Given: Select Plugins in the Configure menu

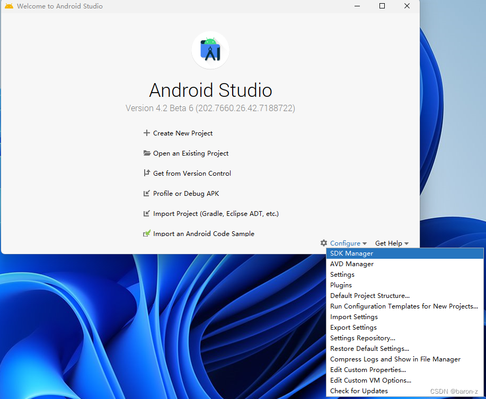Looking at the screenshot, I should tap(405, 285).
